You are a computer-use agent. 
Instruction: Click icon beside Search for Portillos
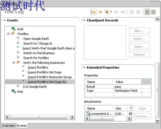point(18,57)
